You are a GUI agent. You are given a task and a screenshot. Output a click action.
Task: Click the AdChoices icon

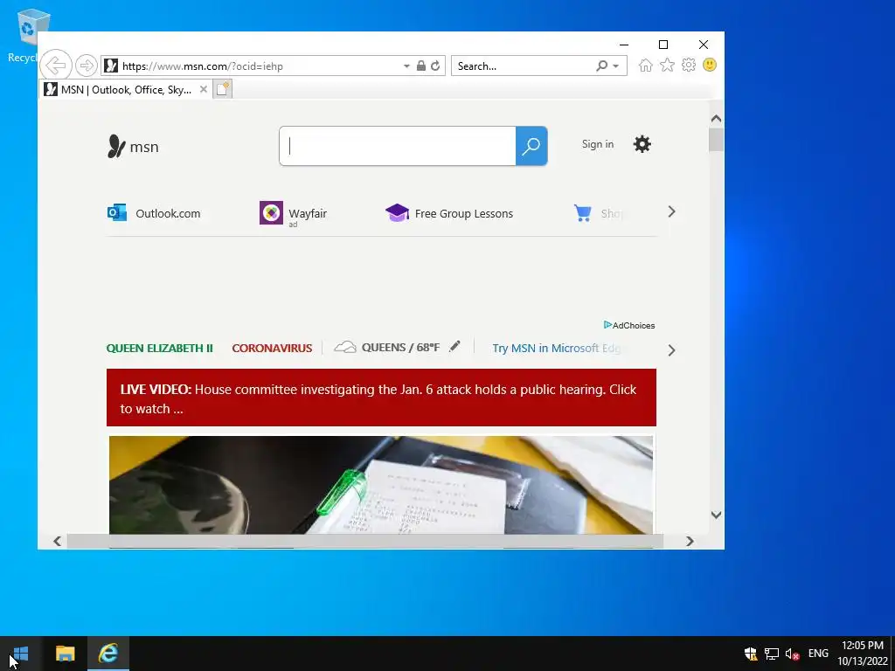click(x=608, y=325)
